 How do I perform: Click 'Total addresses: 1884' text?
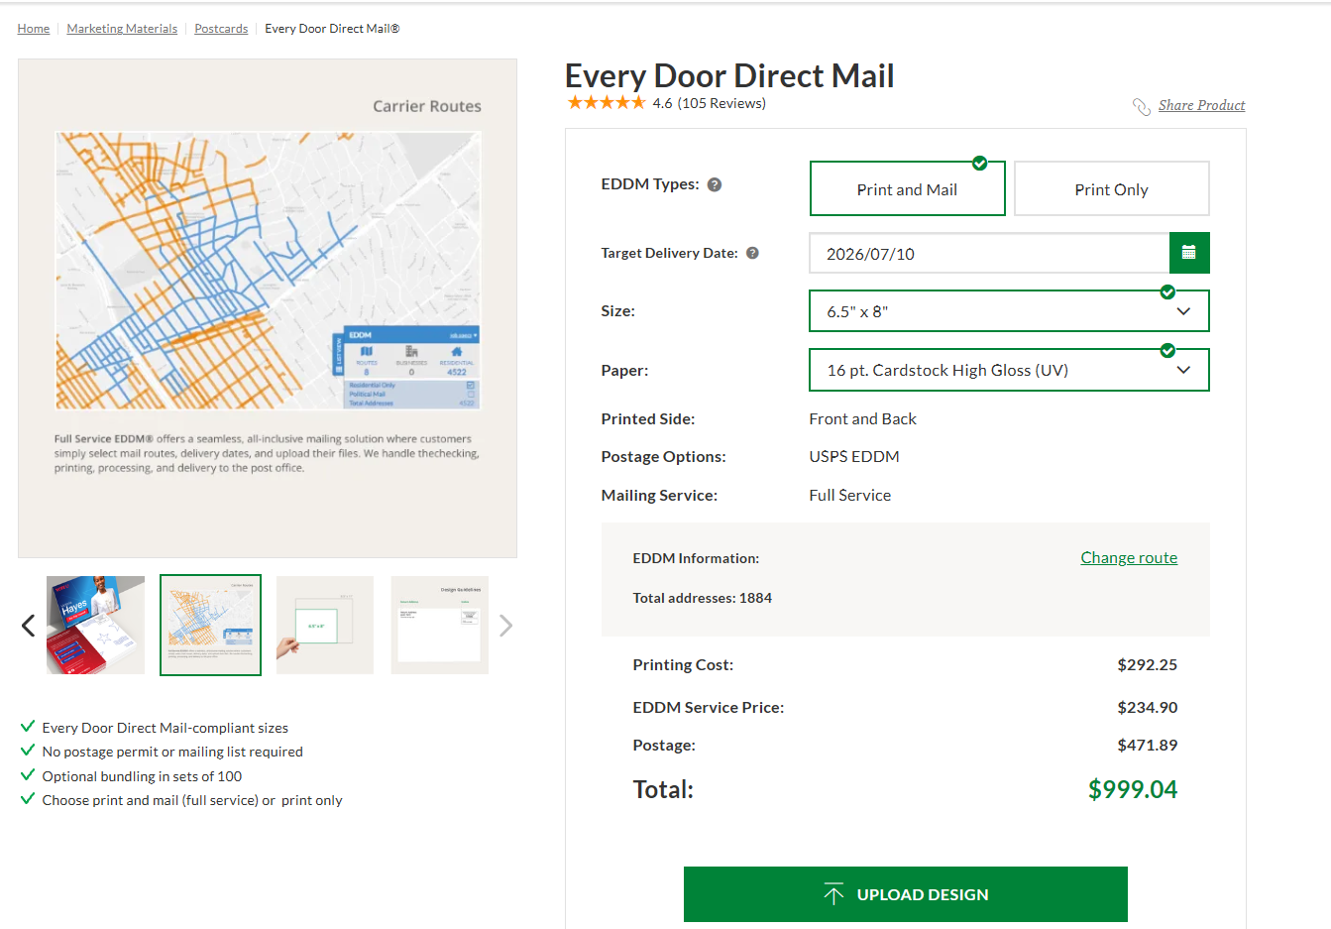click(703, 598)
